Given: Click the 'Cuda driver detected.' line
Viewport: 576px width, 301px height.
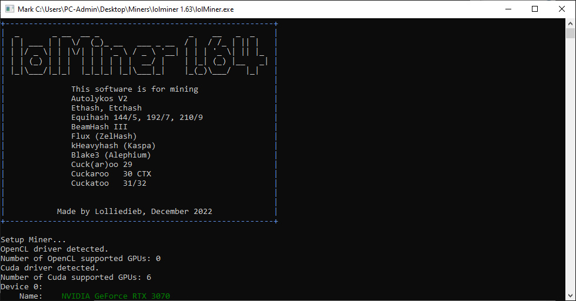Looking at the screenshot, I should [49, 268].
